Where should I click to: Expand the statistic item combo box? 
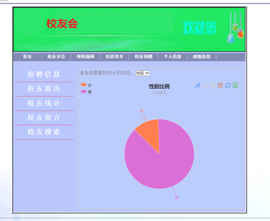coord(142,73)
